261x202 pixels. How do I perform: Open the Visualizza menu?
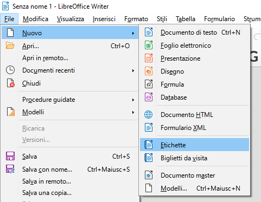pos(71,19)
